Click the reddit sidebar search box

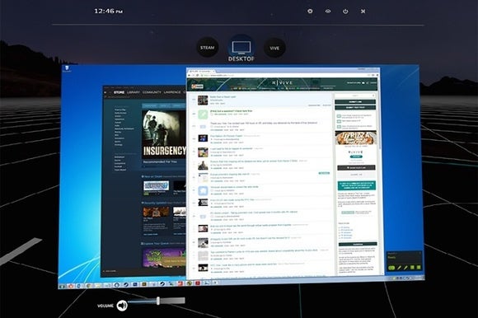[x=355, y=96]
